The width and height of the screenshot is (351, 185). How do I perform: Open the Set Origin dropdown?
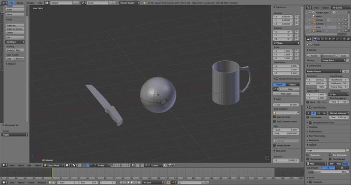(15, 42)
